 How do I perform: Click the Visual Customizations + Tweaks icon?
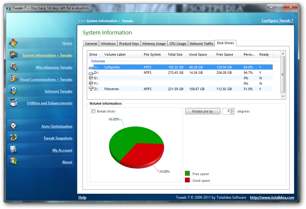point(14,79)
